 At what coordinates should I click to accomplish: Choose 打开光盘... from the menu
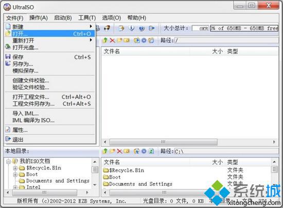pyautogui.click(x=49, y=47)
